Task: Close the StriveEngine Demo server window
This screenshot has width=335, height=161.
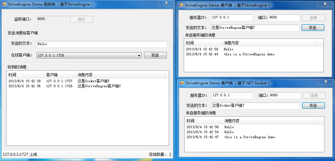Action: click(166, 3)
